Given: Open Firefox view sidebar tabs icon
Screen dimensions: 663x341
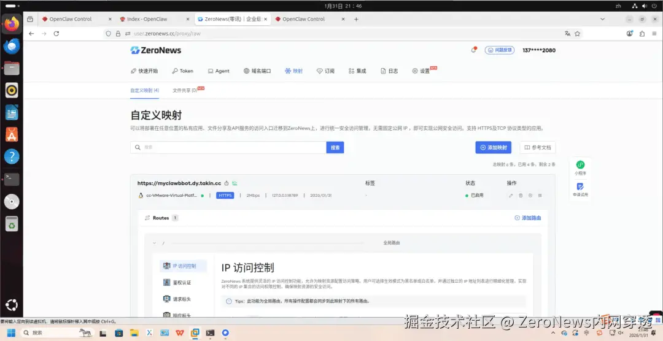Looking at the screenshot, I should pyautogui.click(x=30, y=19).
